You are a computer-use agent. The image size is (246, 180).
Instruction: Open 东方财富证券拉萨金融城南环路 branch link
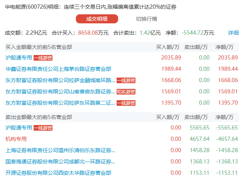point(60,80)
